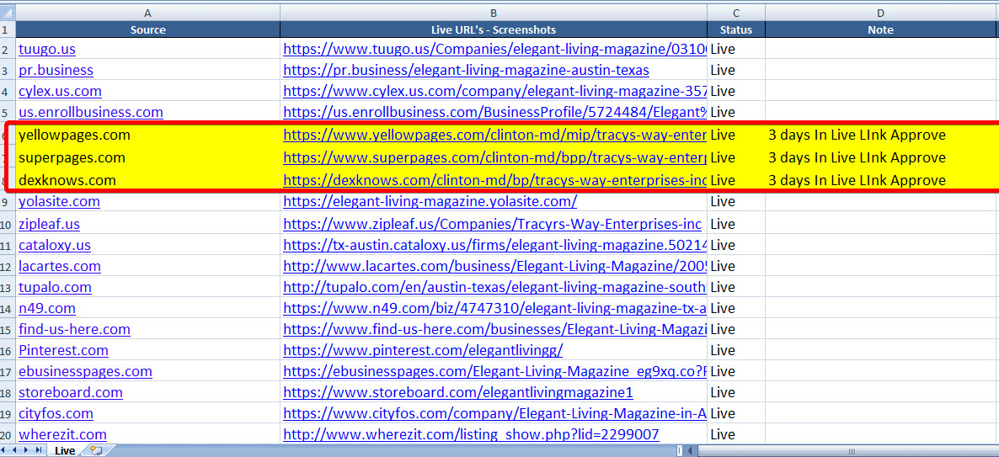This screenshot has height=457, width=999.
Task: Select the Note cell in yellowpages.com row
Action: pyautogui.click(x=882, y=135)
